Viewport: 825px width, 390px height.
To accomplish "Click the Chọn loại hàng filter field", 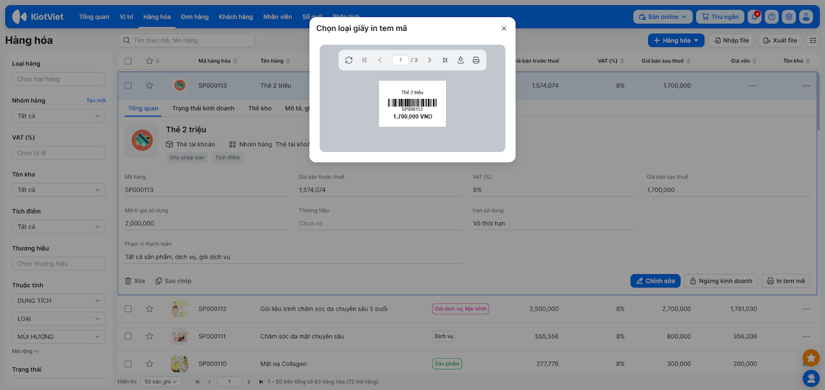I will [x=59, y=79].
